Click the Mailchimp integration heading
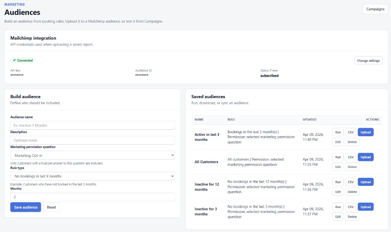 [x=33, y=38]
